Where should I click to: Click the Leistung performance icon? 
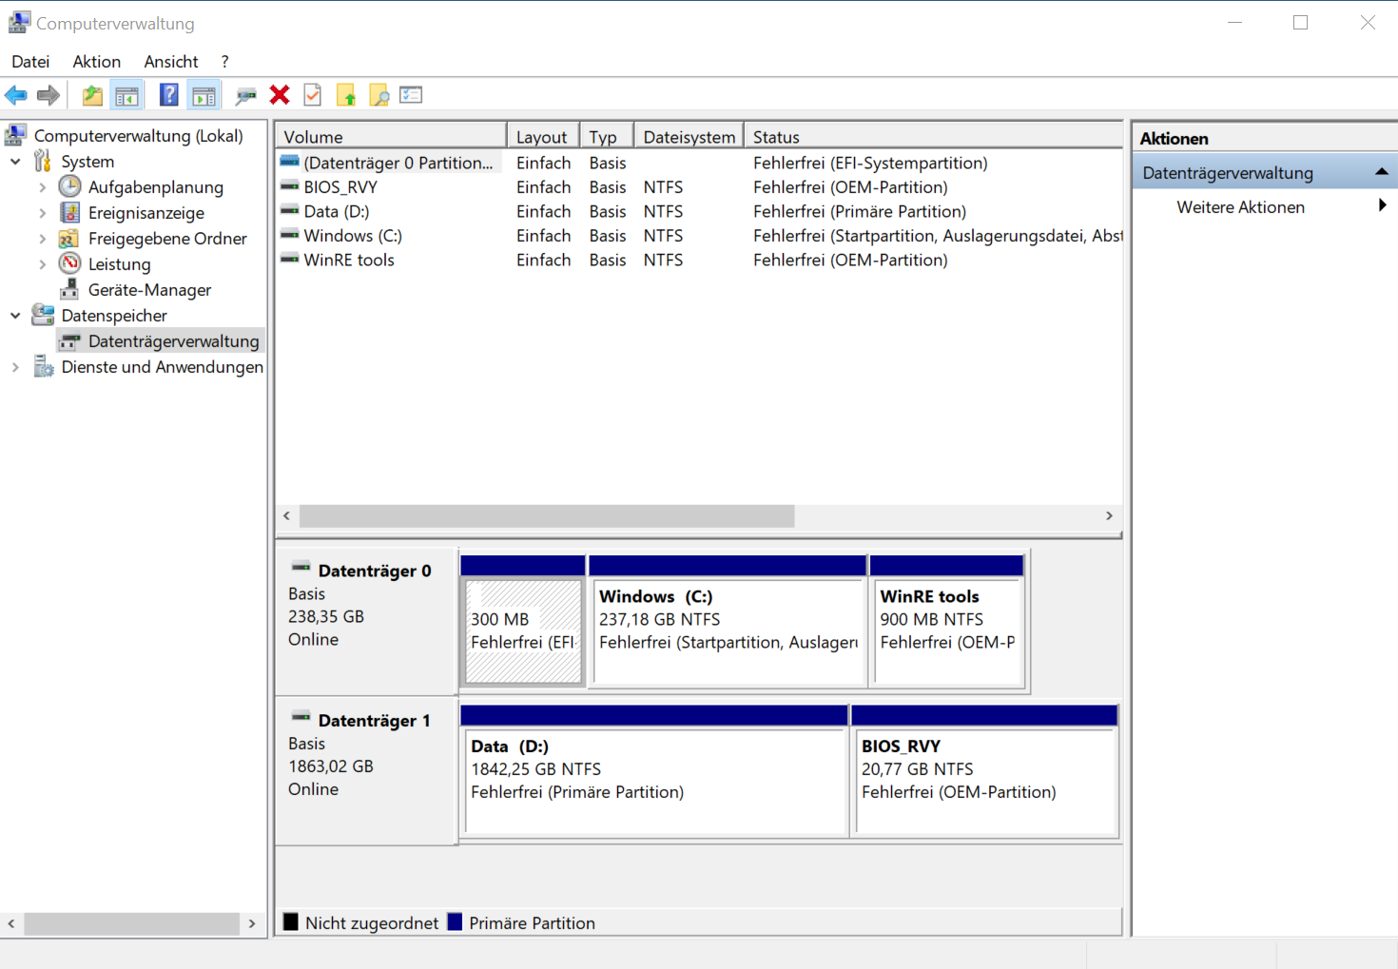point(69,263)
